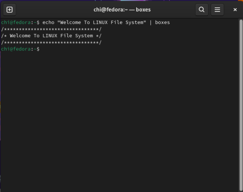Open the hamburger main menu
This screenshot has height=192, width=243.
coord(217,9)
